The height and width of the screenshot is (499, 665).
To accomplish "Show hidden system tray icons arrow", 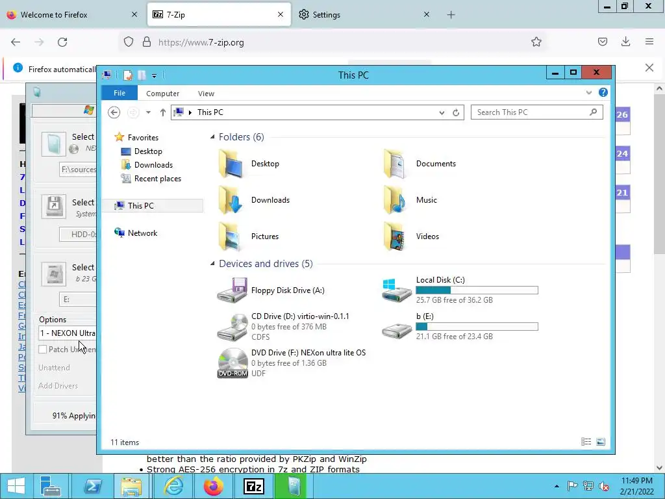I will point(557,486).
